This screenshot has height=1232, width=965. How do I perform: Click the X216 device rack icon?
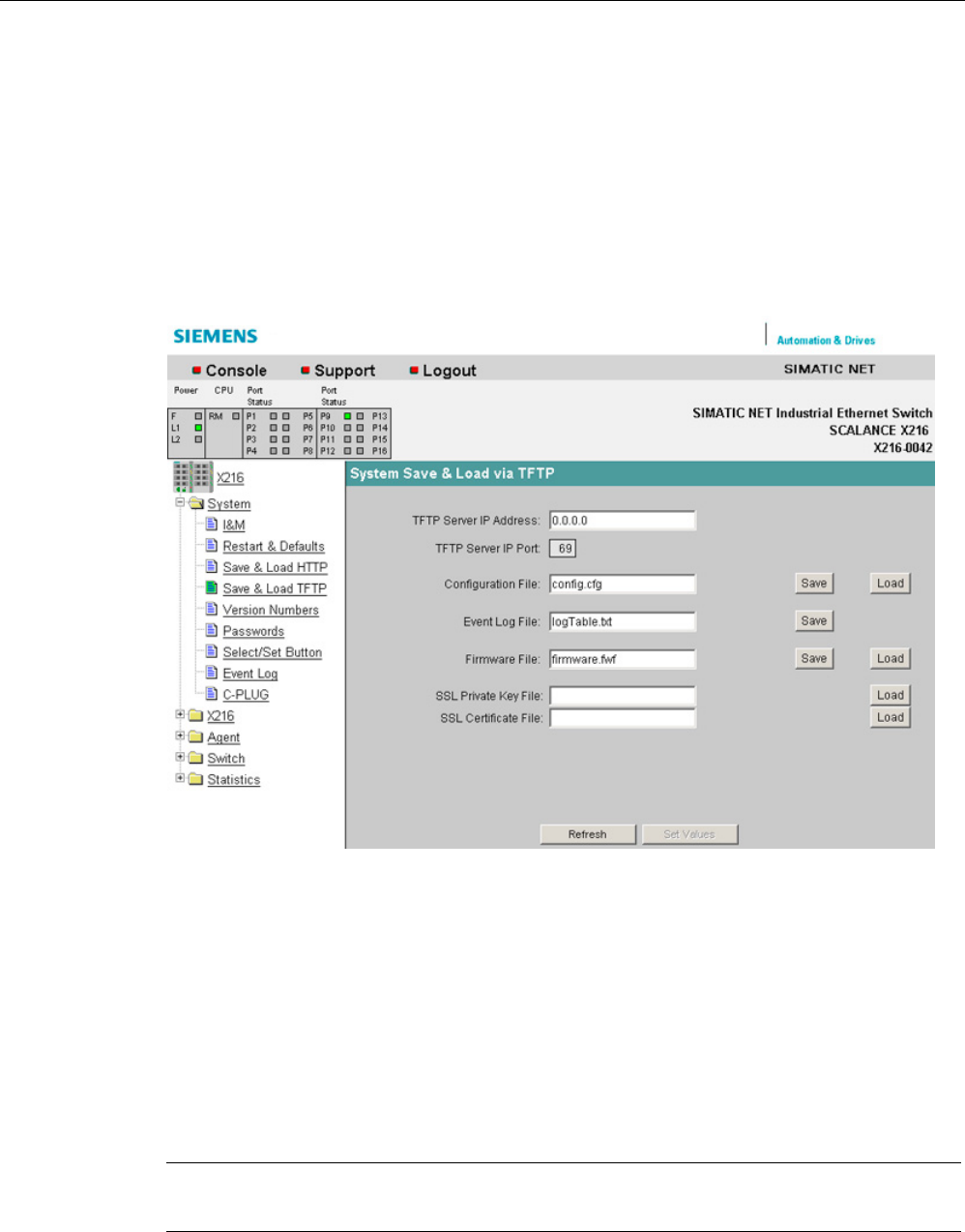coord(193,477)
